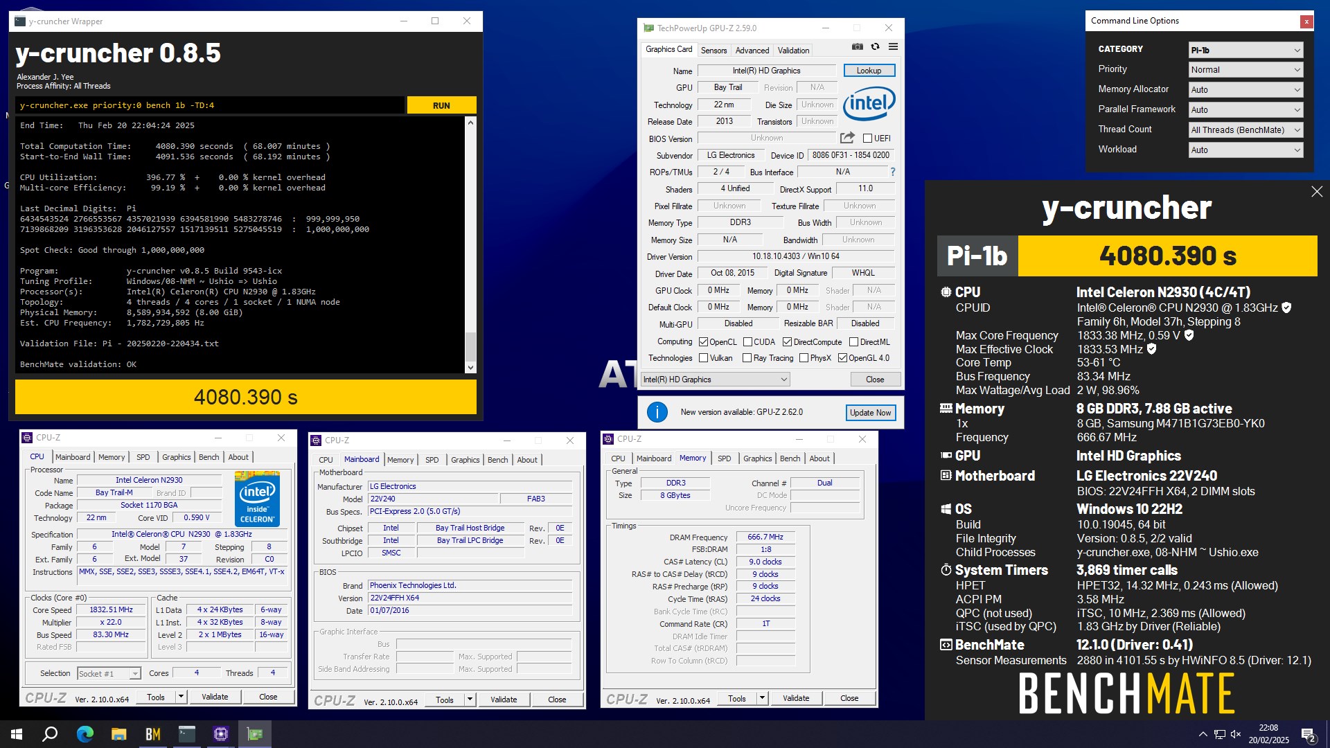Screen dimensions: 1330x748
Task: Click the GPU-Z refresh icon
Action: click(x=876, y=47)
